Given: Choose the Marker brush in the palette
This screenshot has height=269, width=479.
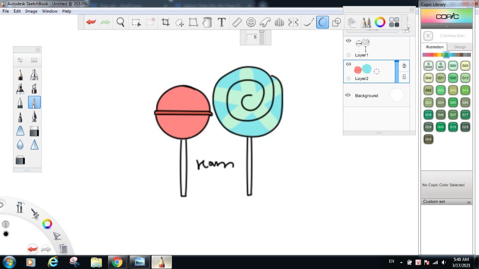Looking at the screenshot, I should (x=20, y=88).
